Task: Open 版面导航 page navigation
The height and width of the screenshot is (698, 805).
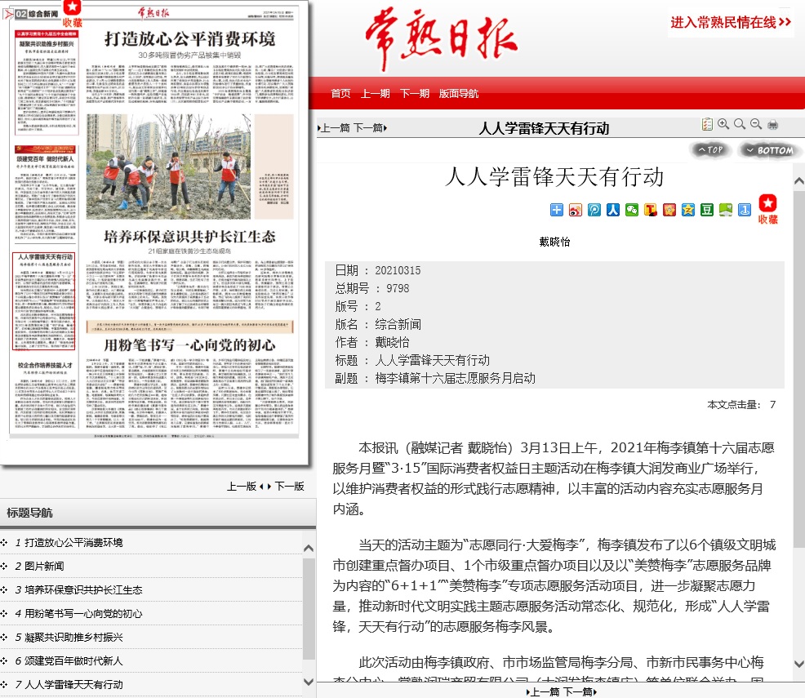Action: point(459,93)
